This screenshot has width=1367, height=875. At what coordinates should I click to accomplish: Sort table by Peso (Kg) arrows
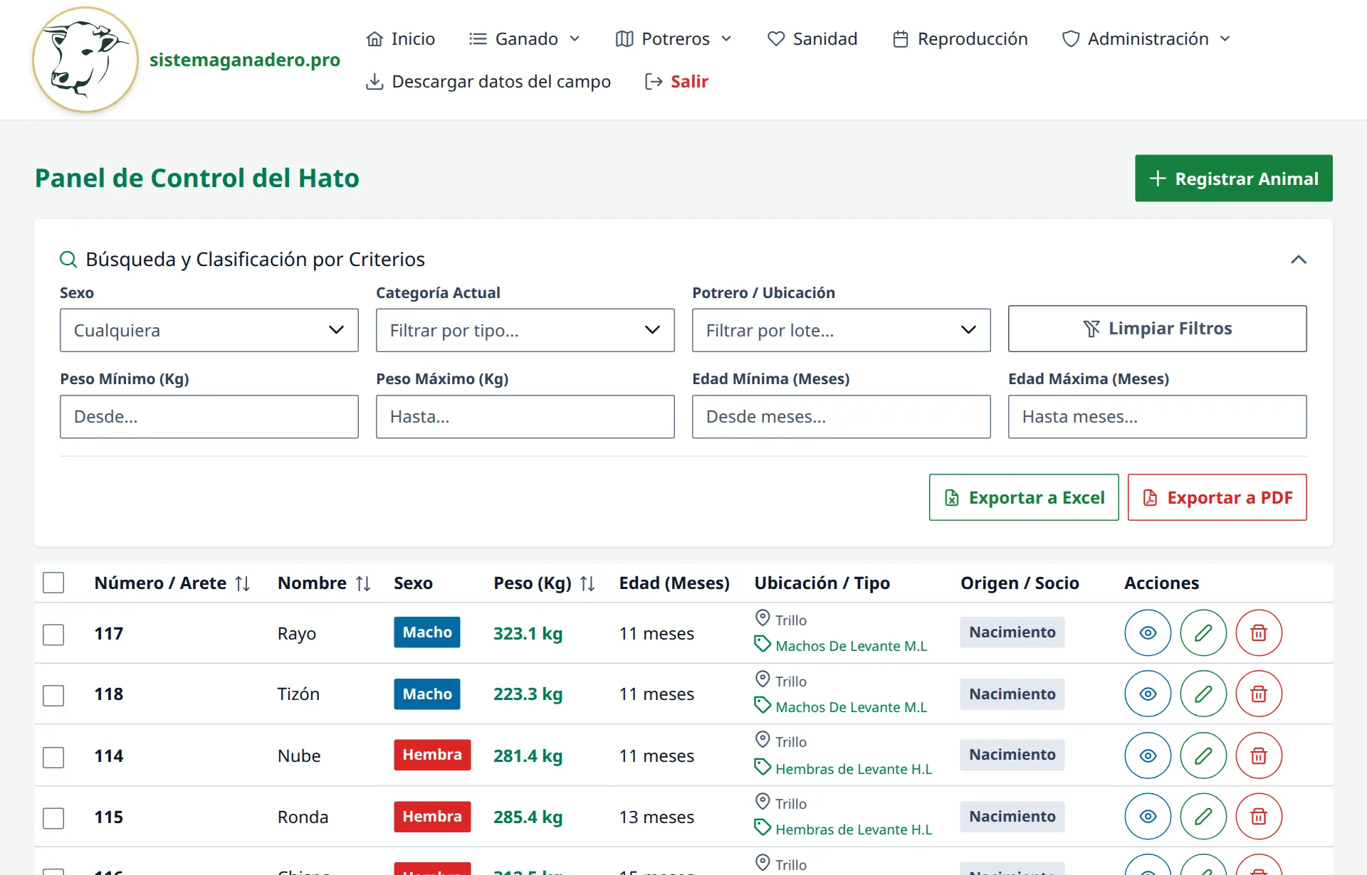(x=587, y=583)
